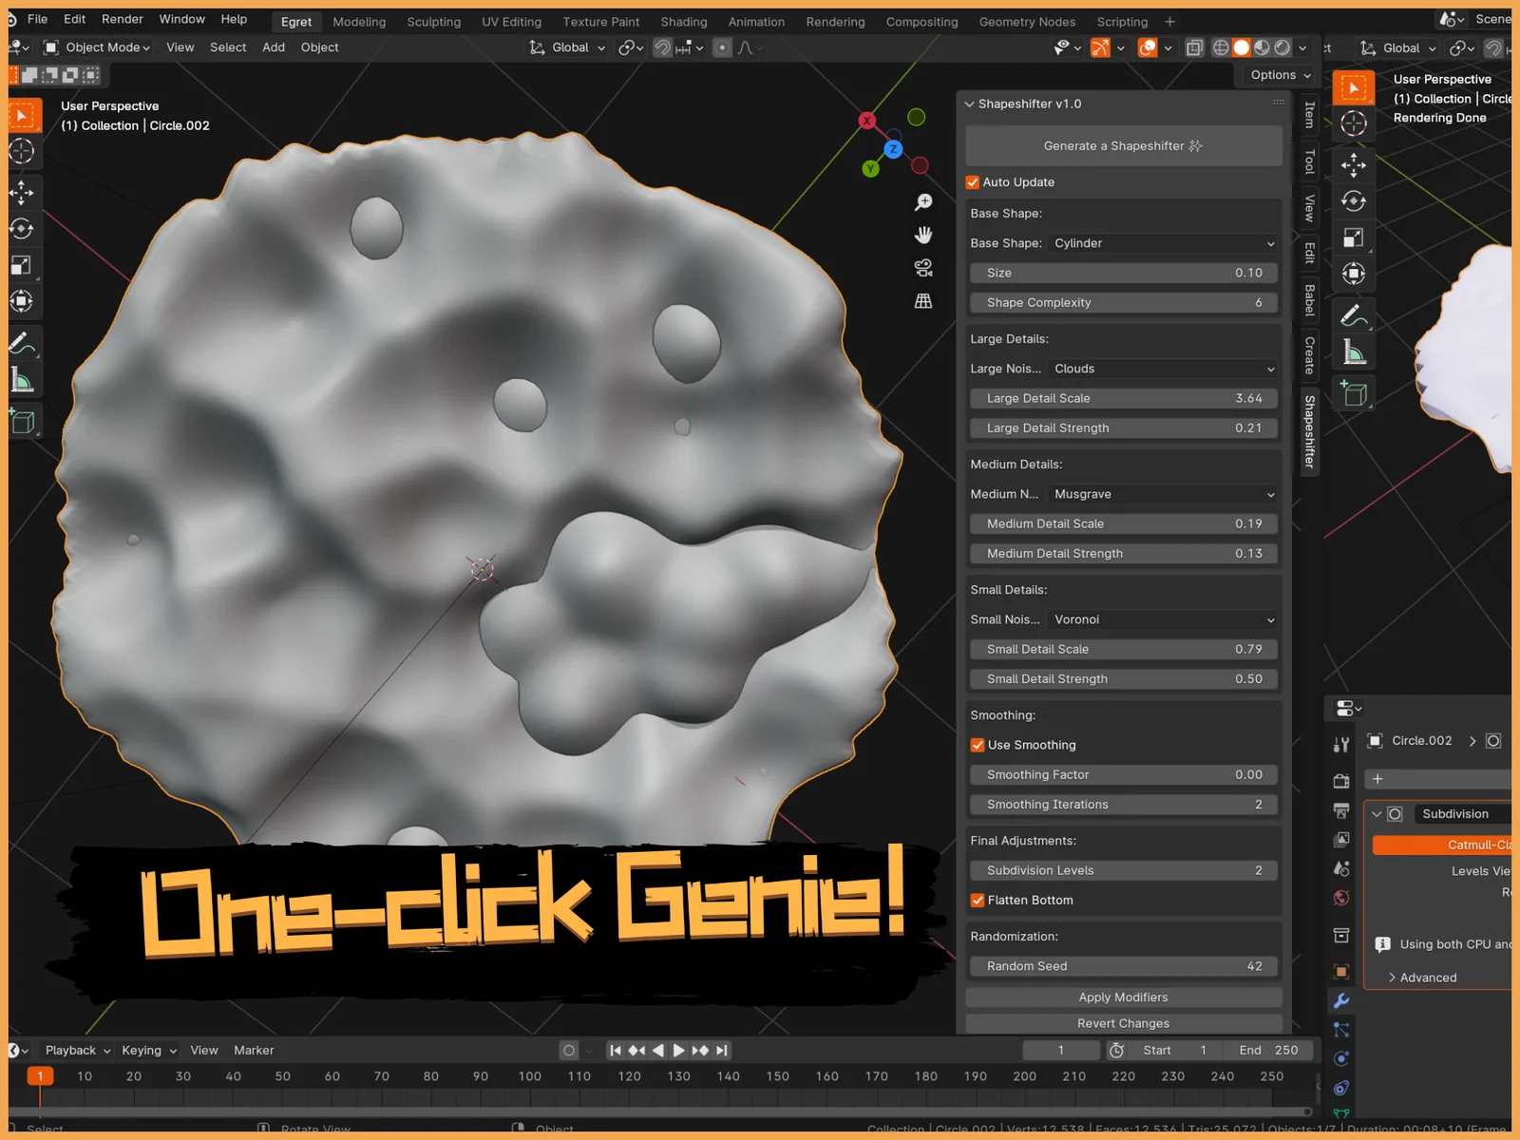Screen dimensions: 1520x1140
Task: Open the Render Properties tab with camera icon
Action: 1340,781
